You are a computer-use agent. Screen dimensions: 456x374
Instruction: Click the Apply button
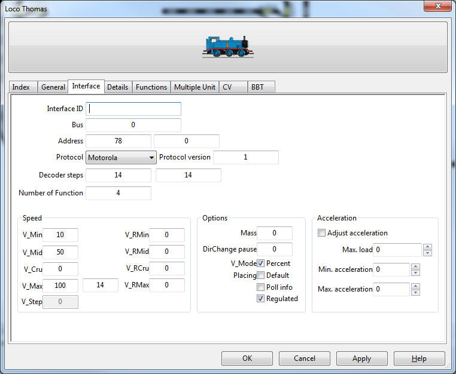tap(362, 358)
